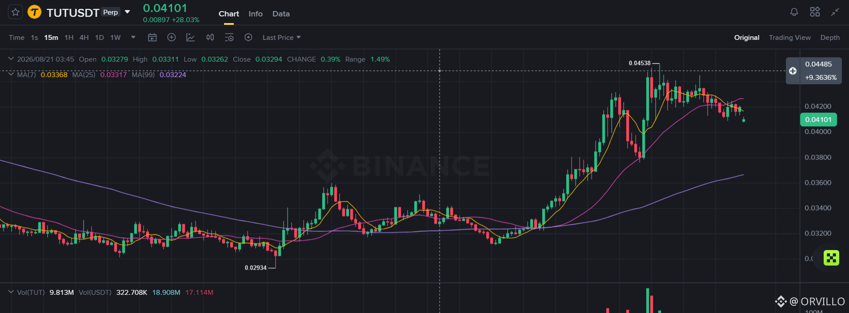Select the Original chart view
The image size is (849, 313).
pyautogui.click(x=747, y=38)
